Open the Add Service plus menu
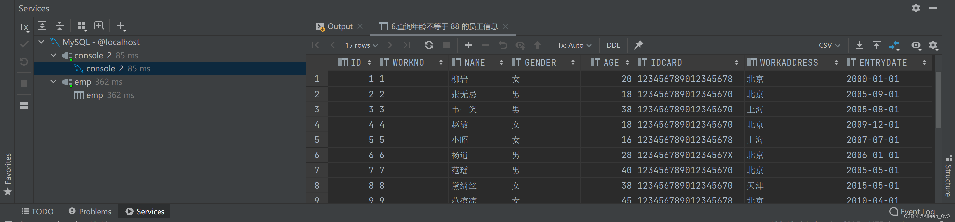This screenshot has width=955, height=222. pos(121,26)
